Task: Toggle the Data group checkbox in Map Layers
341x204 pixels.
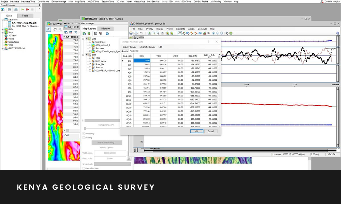Action: (x=87, y=39)
